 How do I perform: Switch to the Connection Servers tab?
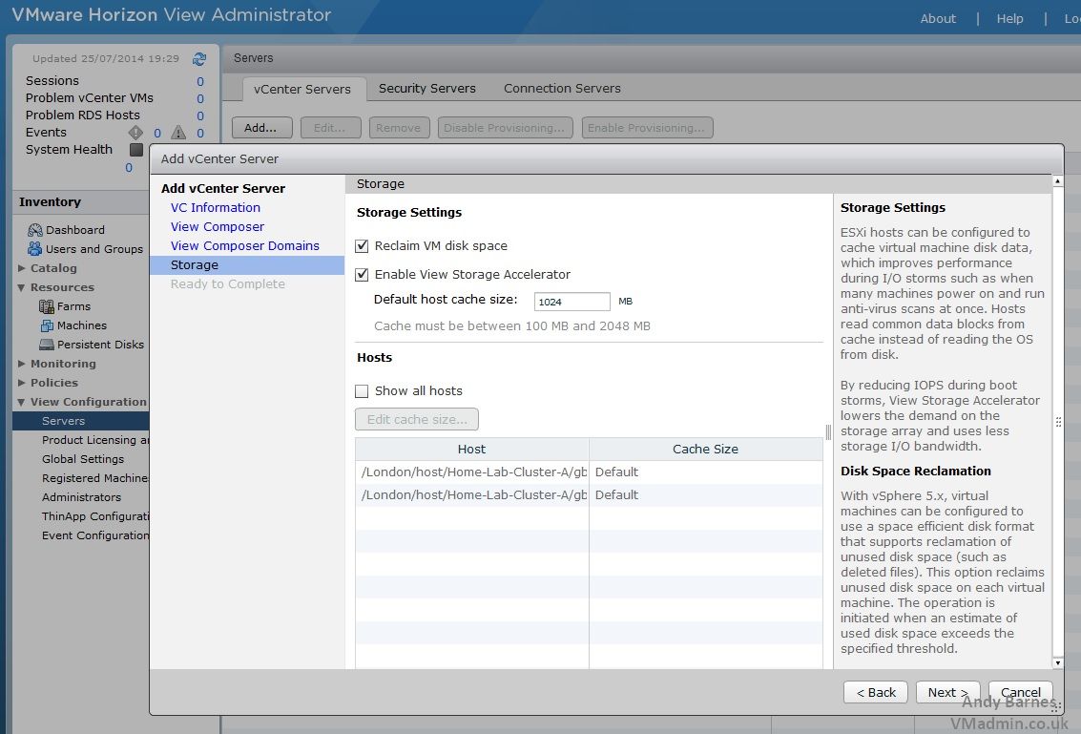coord(562,89)
